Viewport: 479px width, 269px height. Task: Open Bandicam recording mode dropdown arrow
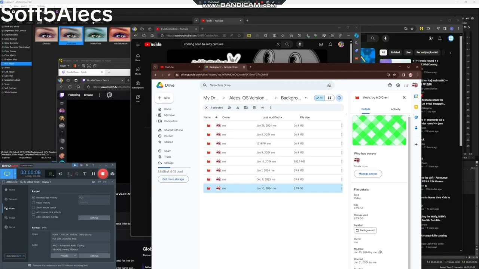point(15,174)
